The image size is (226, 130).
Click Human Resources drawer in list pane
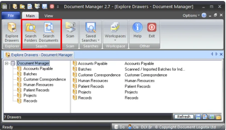coord(93,81)
